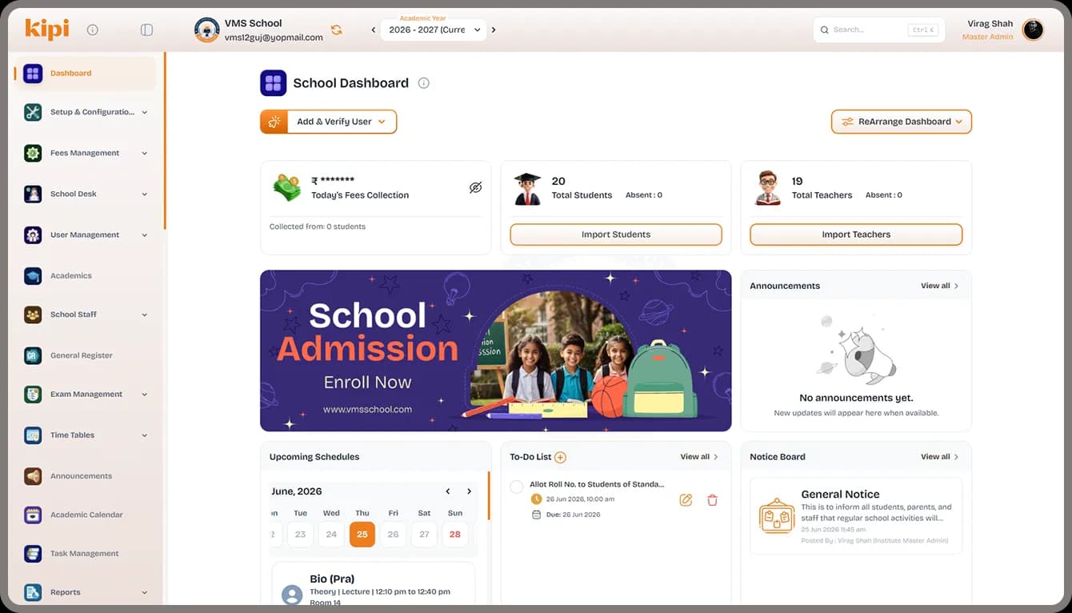
Task: Open Academic Calendar menu item
Action: [86, 515]
